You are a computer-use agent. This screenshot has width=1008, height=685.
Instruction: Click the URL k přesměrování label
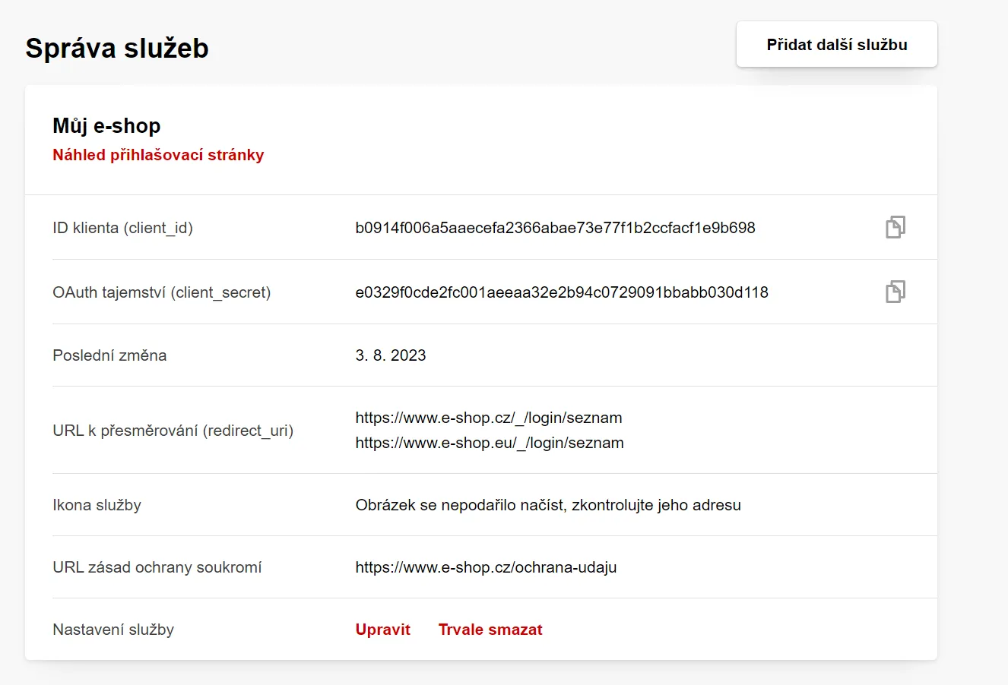click(173, 431)
